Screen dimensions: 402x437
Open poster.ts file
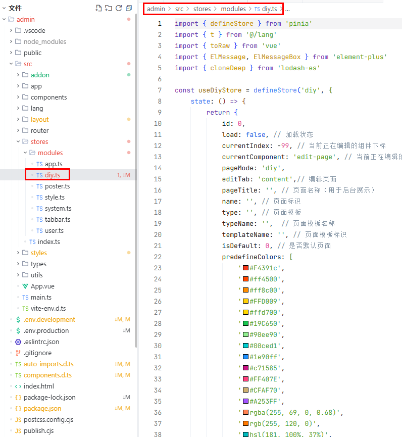[57, 186]
